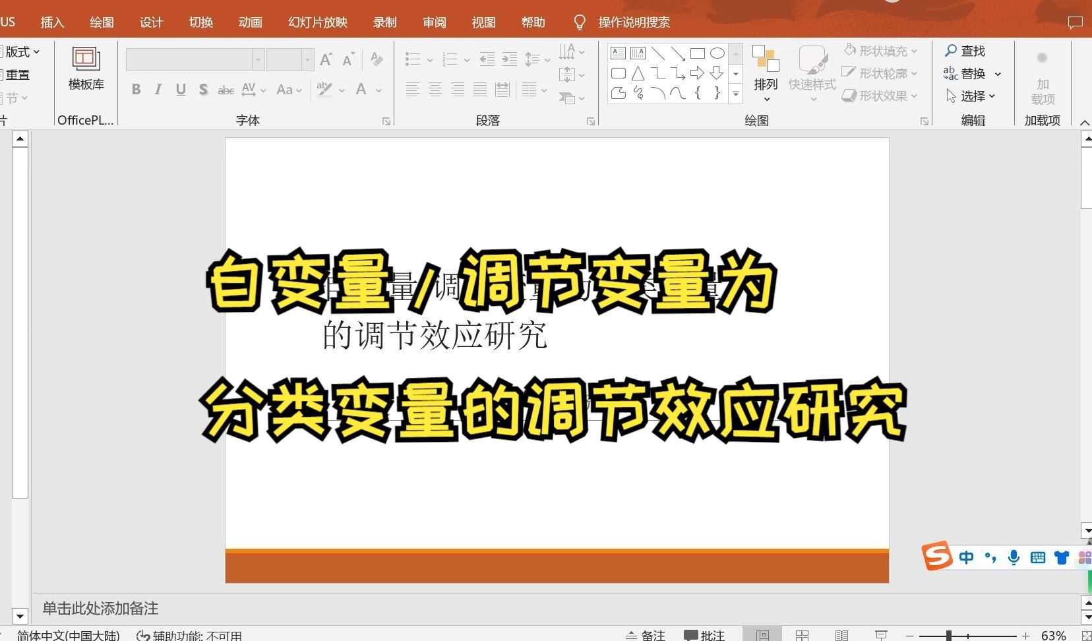Screen dimensions: 1092x641
Task: Open align text vertical options
Action: [572, 75]
